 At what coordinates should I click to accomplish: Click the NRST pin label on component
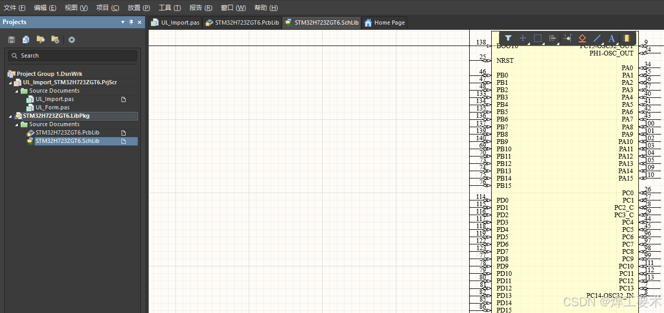(505, 61)
